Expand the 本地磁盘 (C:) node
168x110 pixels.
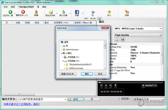point(63,57)
